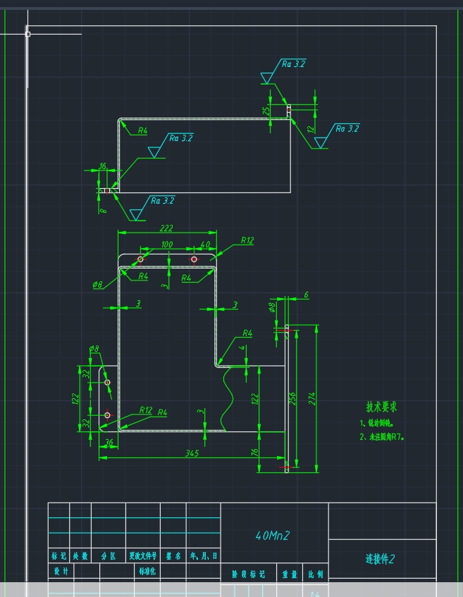Select the 222 width dimension text
The image size is (463, 597).
(x=166, y=228)
